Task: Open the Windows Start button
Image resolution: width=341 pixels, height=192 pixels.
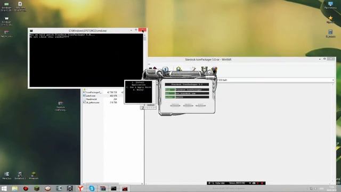Action: 4,188
